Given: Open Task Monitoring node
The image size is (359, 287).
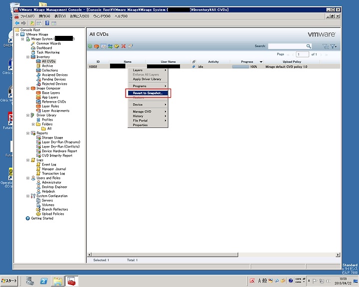Looking at the screenshot, I should [48, 52].
